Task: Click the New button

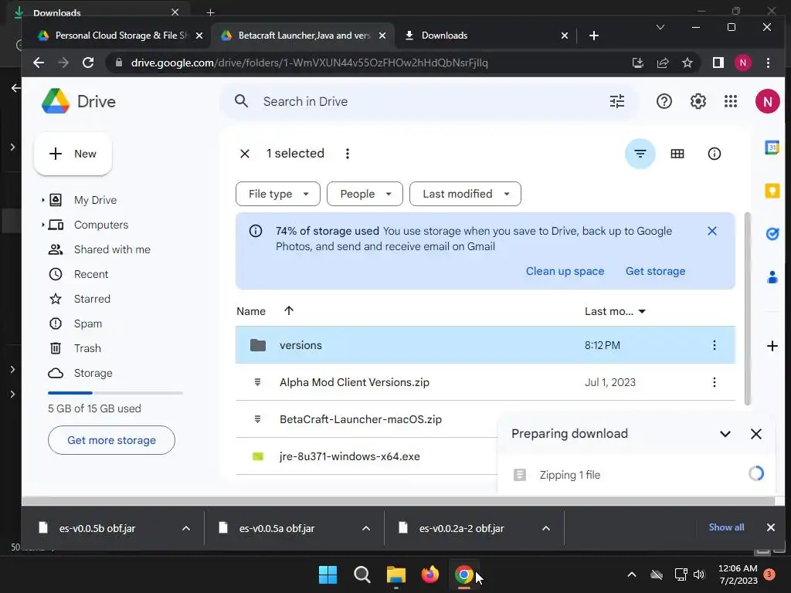Action: point(73,154)
